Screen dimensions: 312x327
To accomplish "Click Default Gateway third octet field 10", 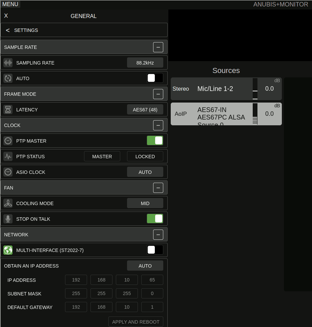I will click(127, 307).
